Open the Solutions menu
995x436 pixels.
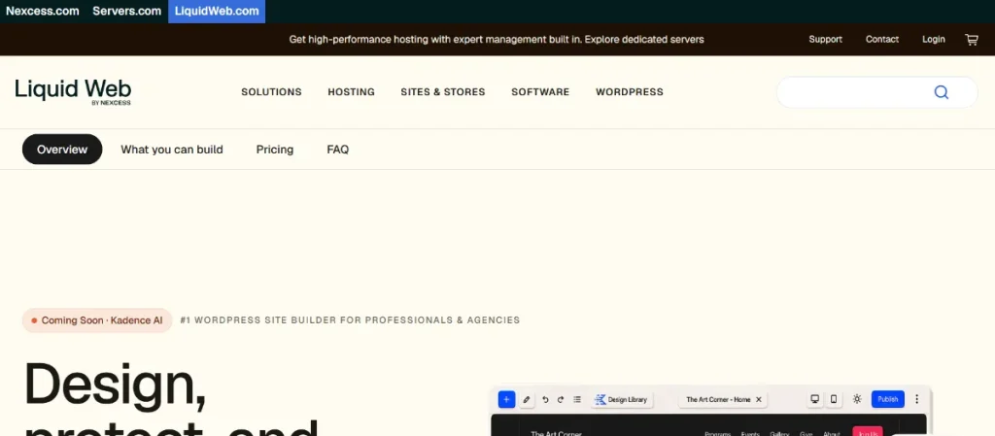(272, 92)
